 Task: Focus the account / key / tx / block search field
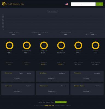click(83, 4)
